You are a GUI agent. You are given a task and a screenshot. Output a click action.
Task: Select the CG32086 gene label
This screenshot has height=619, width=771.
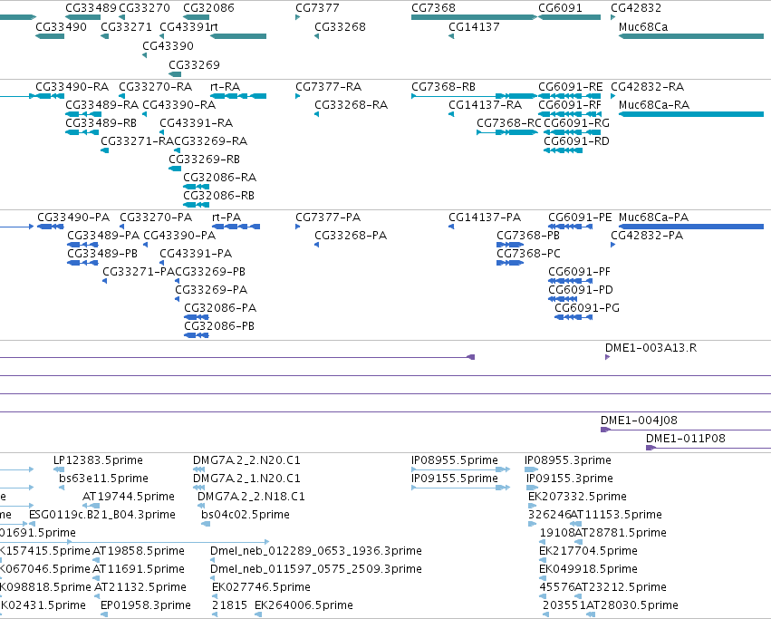pos(208,8)
